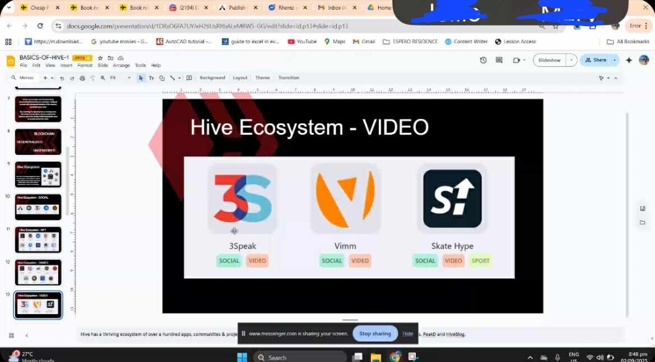Open the File menu
The image size is (655, 362).
point(24,66)
